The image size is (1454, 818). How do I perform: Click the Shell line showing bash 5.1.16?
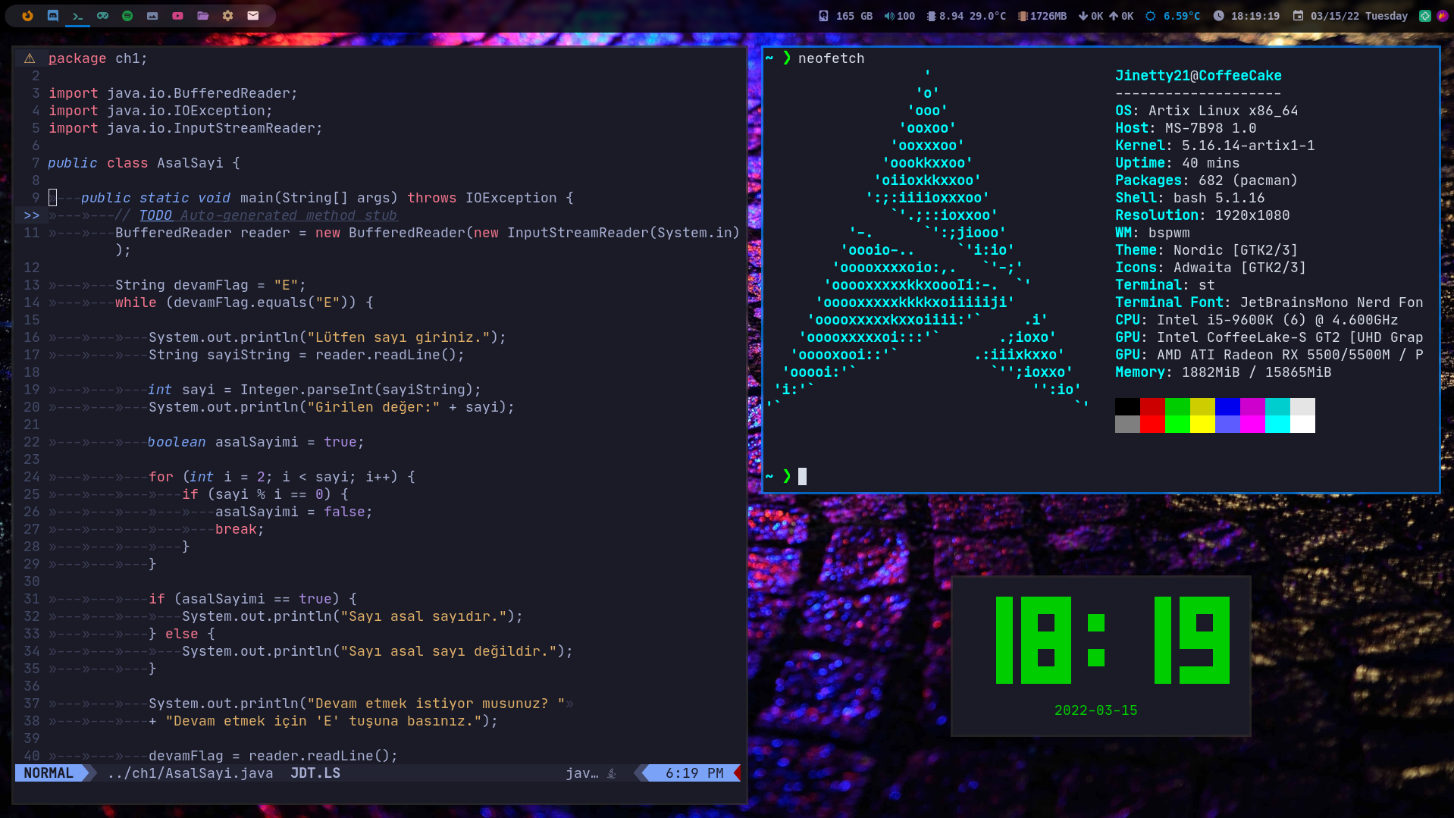tap(1189, 198)
